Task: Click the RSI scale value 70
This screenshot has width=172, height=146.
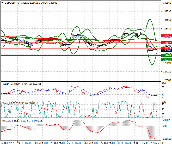Action: coord(163,87)
